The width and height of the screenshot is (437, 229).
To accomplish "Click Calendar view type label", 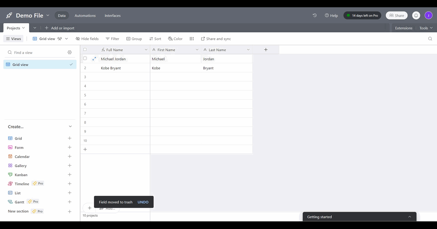I will click(x=22, y=157).
